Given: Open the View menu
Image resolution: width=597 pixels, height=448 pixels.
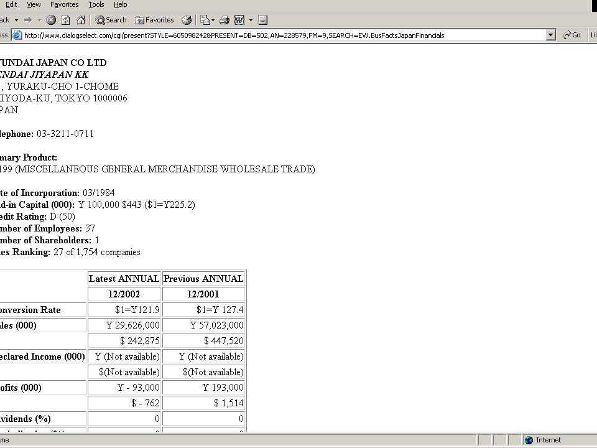Looking at the screenshot, I should 34,4.
